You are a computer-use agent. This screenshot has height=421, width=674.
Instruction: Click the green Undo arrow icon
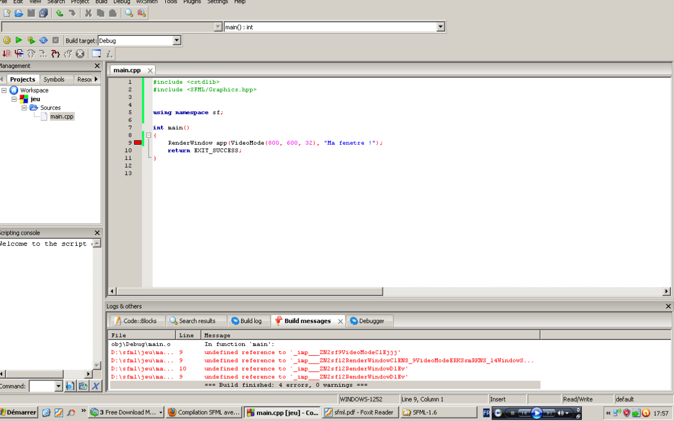coord(60,13)
